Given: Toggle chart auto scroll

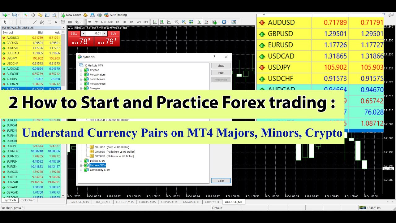Looking at the screenshot, I should [200, 22].
